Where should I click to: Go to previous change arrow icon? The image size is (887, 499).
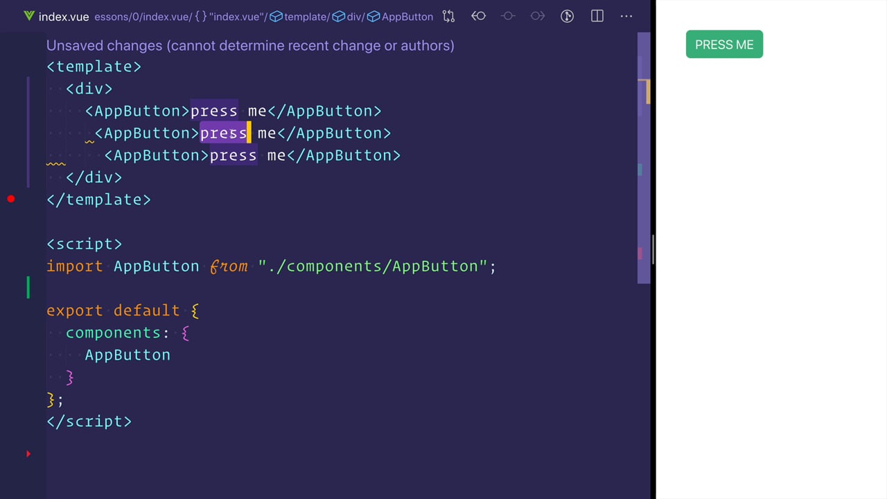478,16
